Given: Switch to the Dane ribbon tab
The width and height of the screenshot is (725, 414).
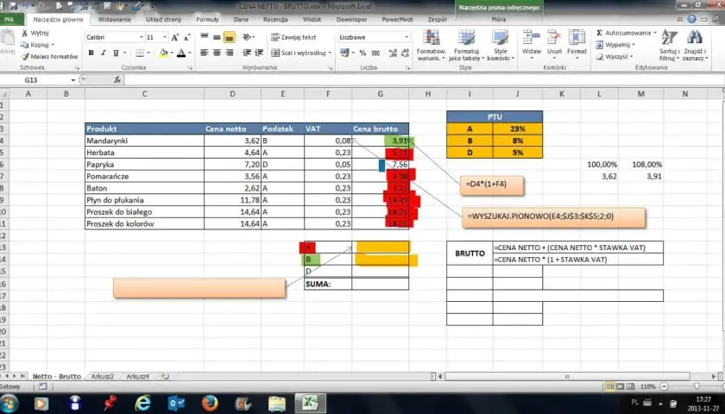Looking at the screenshot, I should (x=241, y=19).
